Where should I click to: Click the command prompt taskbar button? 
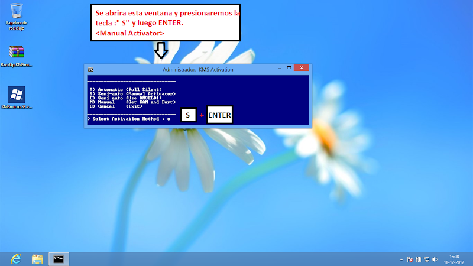click(x=59, y=259)
